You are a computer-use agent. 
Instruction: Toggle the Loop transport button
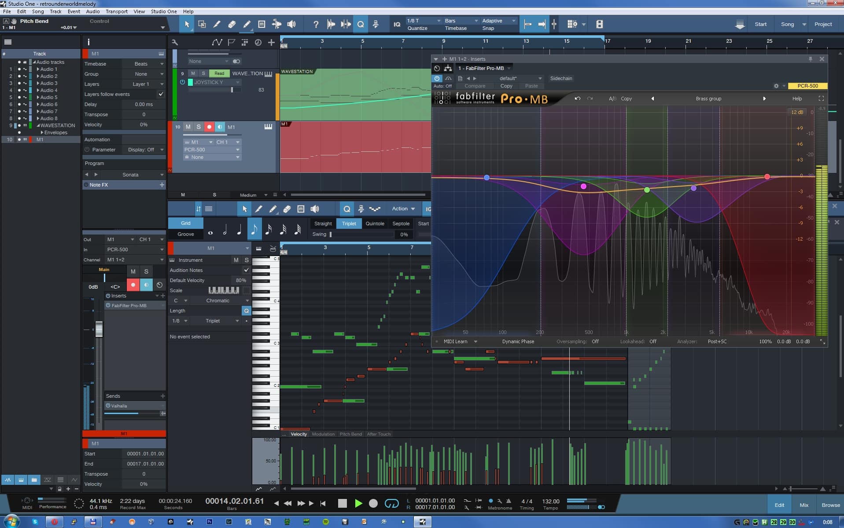click(x=391, y=503)
